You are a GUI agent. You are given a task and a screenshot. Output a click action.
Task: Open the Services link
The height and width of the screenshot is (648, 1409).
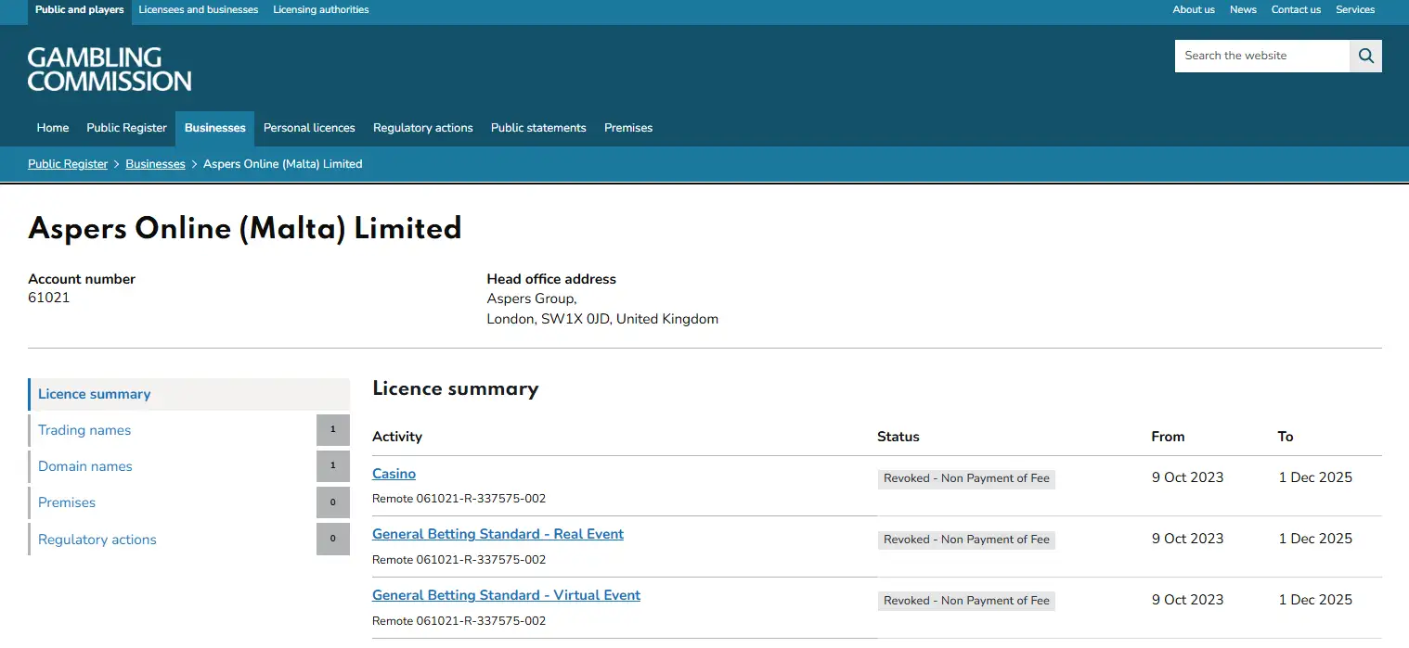pos(1355,10)
